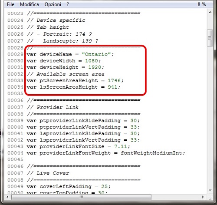Click the horizontal scrollbar thumb
Image resolution: width=217 pixels, height=205 pixels.
81,197
